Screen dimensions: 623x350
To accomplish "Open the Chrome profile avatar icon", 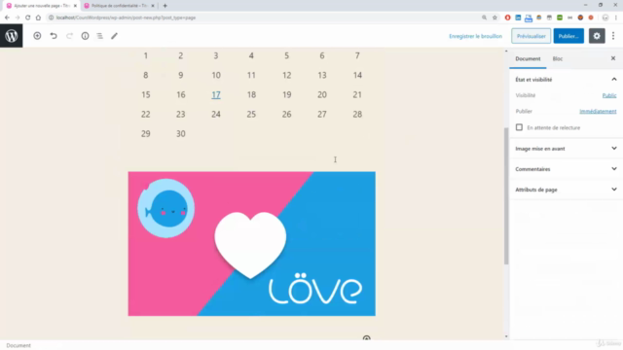I will [605, 17].
